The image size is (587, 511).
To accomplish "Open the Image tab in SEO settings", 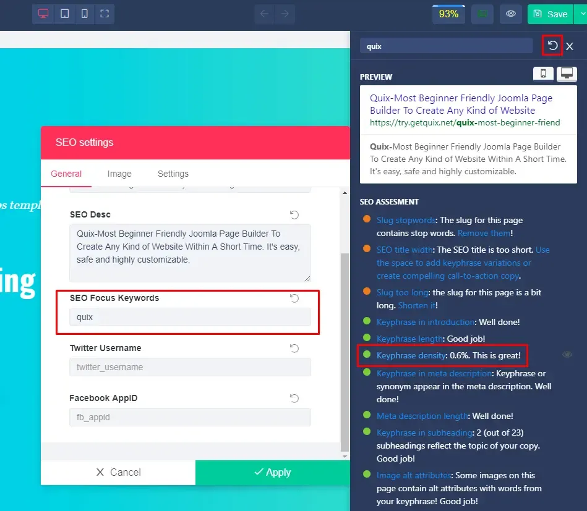I will tap(119, 174).
